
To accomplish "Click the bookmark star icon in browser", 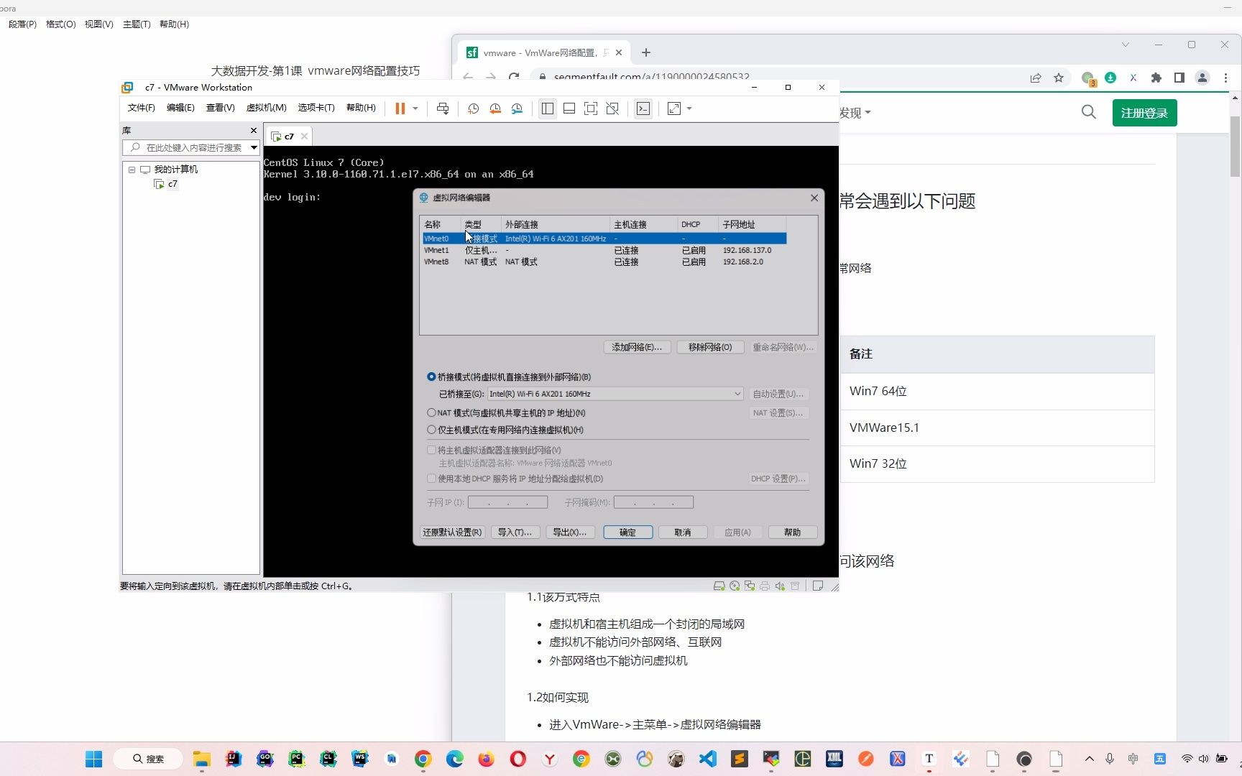I will (1059, 78).
